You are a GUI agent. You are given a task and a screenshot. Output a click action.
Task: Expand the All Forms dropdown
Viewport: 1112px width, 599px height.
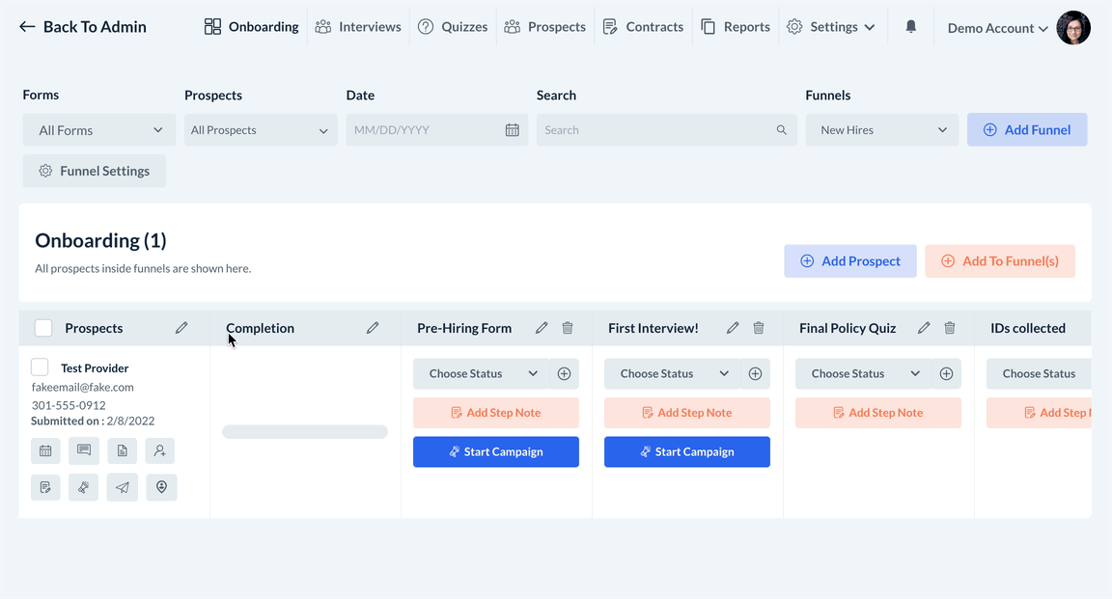tap(99, 130)
